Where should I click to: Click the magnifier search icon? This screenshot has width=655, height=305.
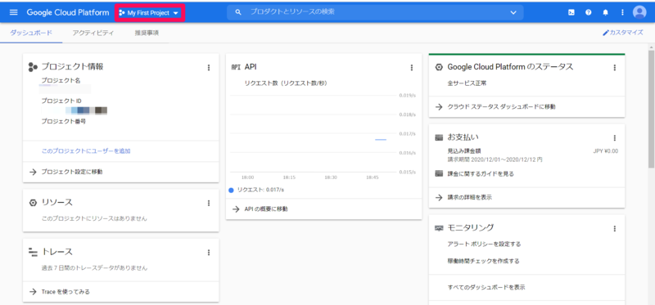(238, 12)
